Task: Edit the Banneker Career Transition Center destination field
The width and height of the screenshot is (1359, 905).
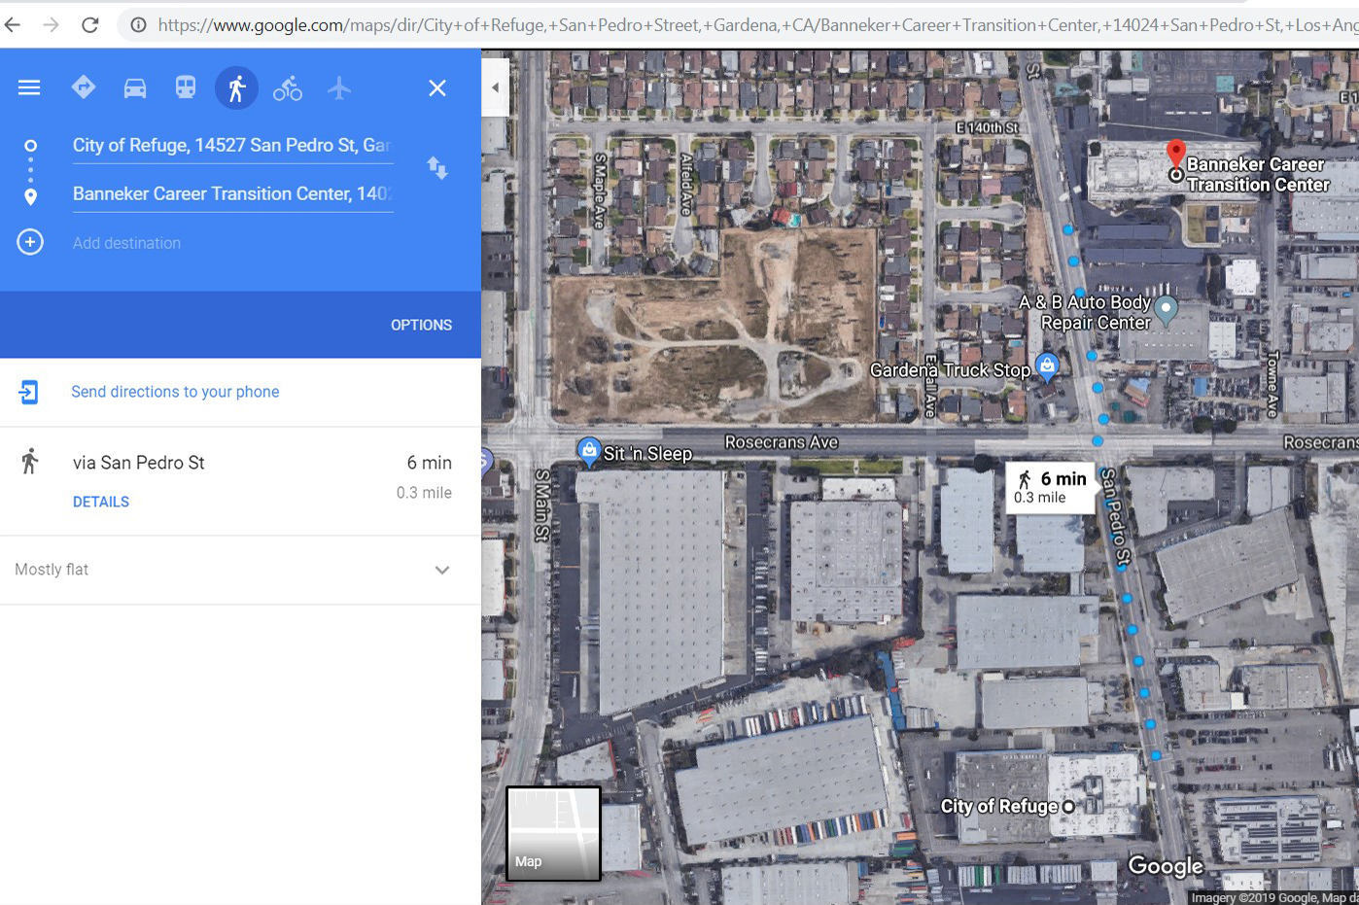Action: click(x=232, y=193)
